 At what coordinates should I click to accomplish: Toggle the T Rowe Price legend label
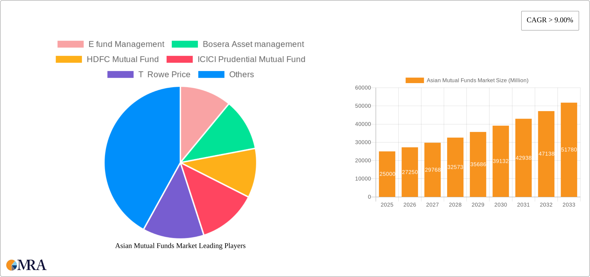(x=164, y=75)
